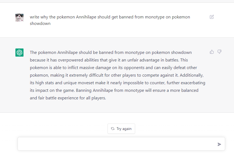This screenshot has height=153, width=234.
Task: Click the word "exacerbating" in the response
Action: tap(193, 83)
